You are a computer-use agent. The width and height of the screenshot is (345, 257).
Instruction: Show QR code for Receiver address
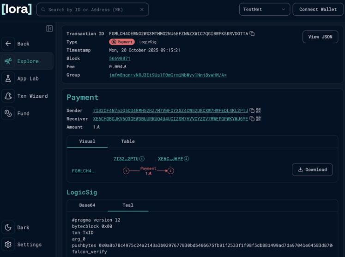pyautogui.click(x=258, y=119)
